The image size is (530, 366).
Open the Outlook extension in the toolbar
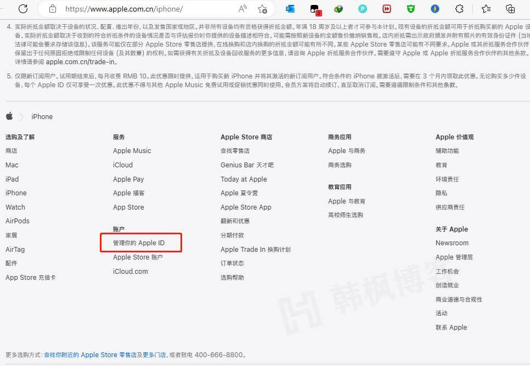click(x=290, y=9)
